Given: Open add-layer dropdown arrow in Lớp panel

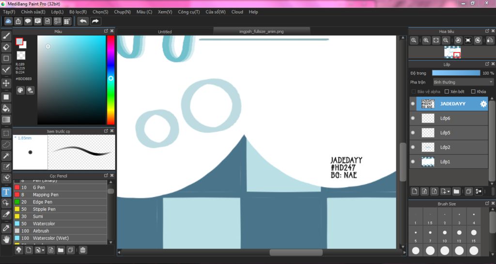Looking at the screenshot, I should click(x=448, y=192).
